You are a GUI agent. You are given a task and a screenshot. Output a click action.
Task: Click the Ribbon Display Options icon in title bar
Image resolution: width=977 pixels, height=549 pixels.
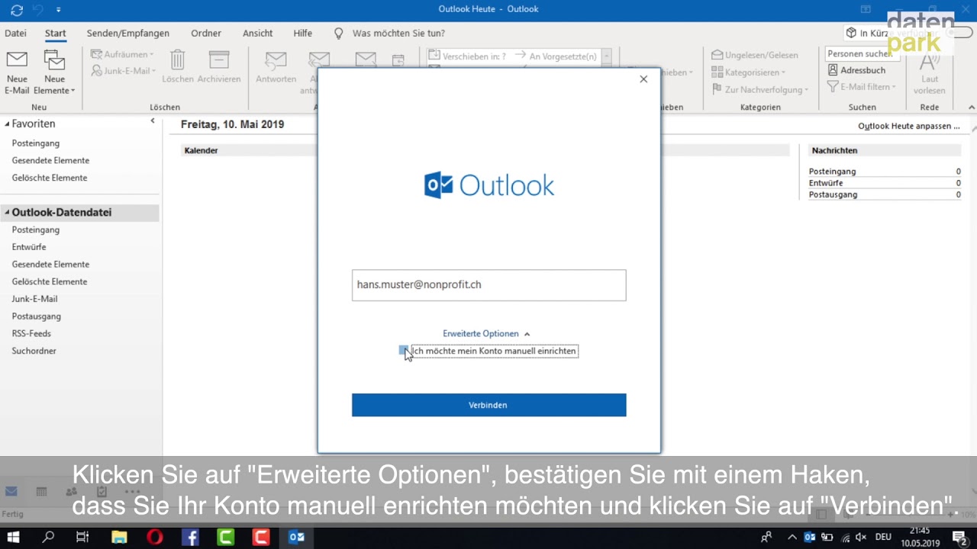click(x=866, y=9)
